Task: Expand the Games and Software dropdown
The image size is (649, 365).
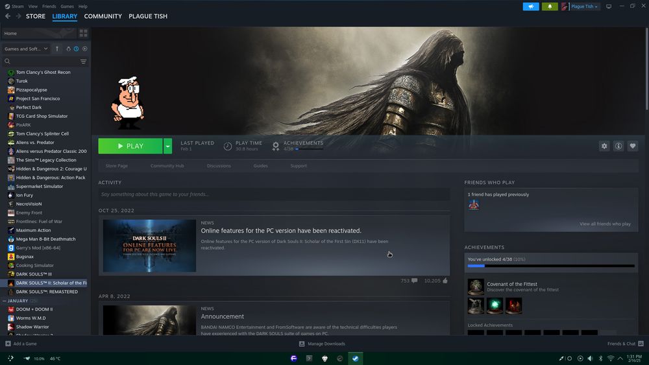Action: pos(26,49)
